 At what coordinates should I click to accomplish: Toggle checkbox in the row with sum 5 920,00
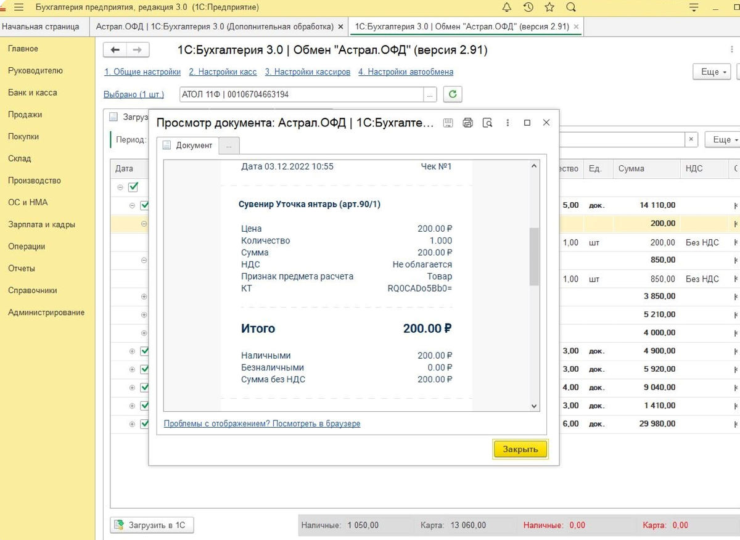click(145, 369)
